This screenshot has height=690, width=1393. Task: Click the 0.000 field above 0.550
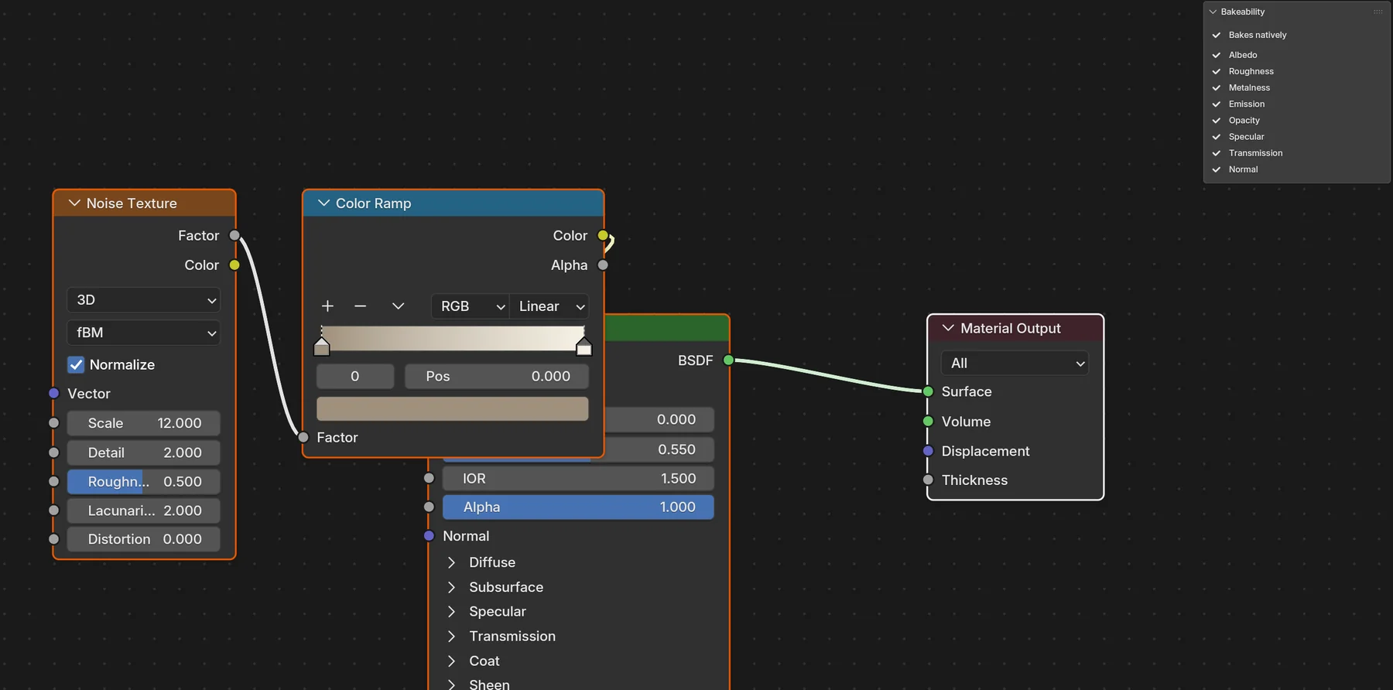[x=659, y=419]
